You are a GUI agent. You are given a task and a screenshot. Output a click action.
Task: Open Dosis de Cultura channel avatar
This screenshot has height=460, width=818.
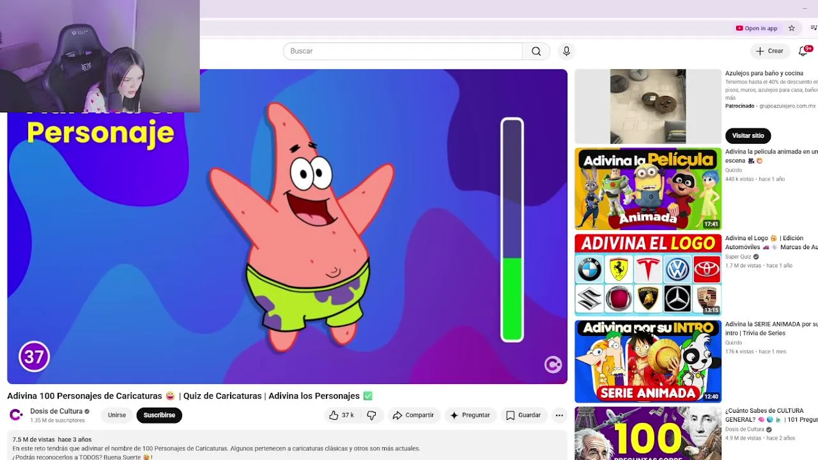coord(16,415)
